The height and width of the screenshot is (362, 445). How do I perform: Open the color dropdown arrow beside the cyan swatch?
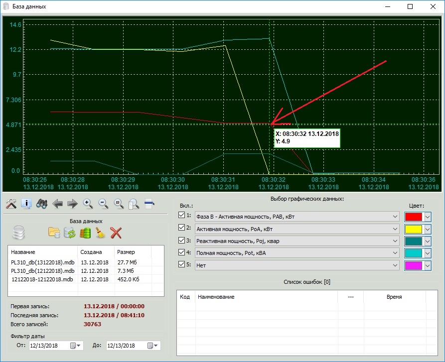pos(428,253)
